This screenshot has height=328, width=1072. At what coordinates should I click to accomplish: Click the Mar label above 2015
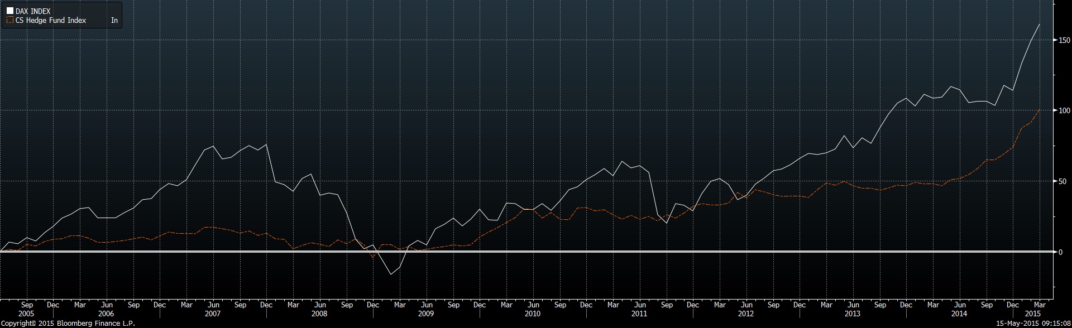(1040, 305)
